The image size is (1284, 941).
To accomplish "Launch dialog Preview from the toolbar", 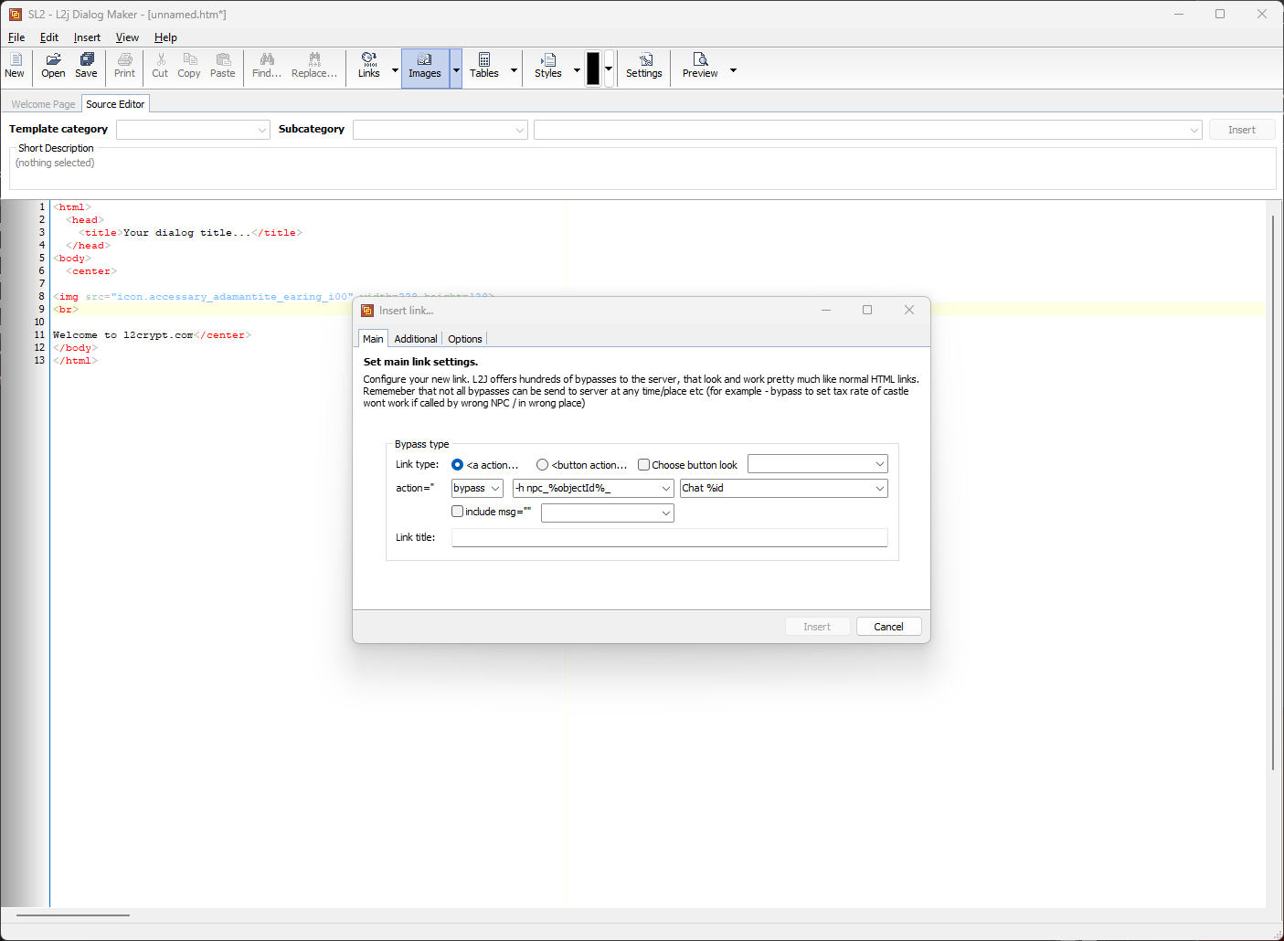I will (699, 67).
